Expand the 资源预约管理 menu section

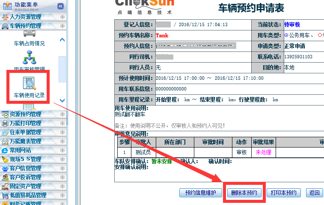pyautogui.click(x=26, y=115)
